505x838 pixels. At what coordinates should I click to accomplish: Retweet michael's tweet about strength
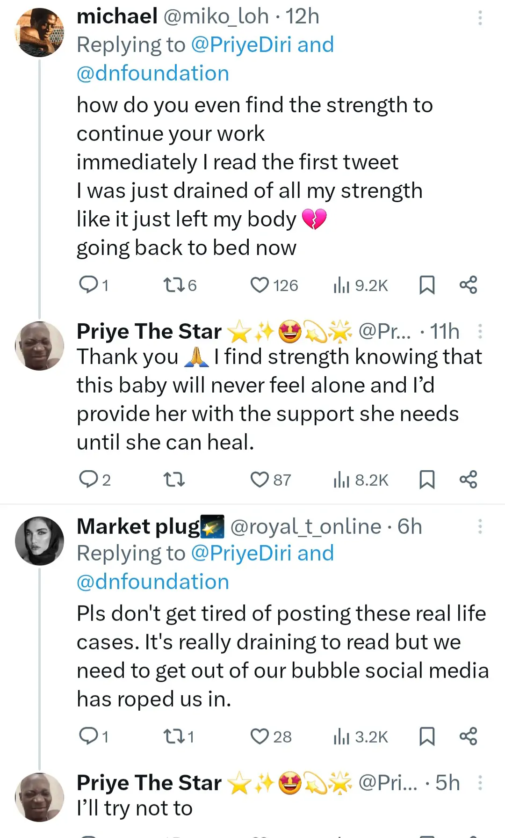(x=173, y=285)
